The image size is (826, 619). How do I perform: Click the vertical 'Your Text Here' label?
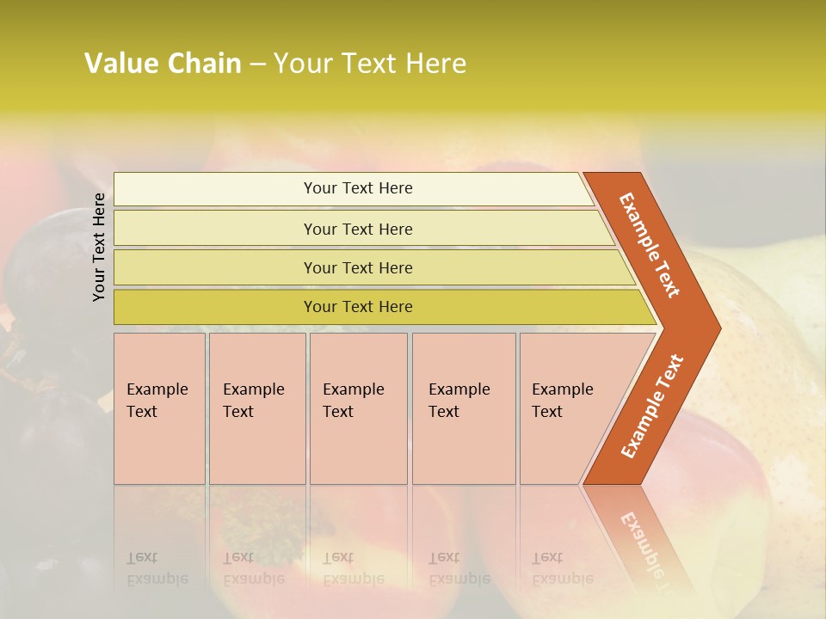(99, 247)
